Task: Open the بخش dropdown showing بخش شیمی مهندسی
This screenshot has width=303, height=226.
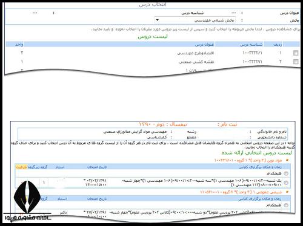Action: (195, 21)
